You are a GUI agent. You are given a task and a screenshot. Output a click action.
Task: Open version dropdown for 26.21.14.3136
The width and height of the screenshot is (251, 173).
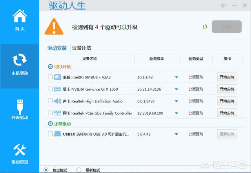coord(176,89)
